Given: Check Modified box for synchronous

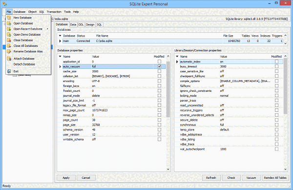Looking at the screenshot, I should [x=276, y=125].
